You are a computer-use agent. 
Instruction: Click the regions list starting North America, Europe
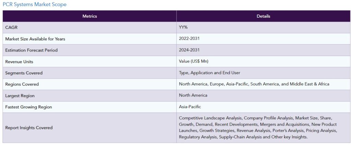pyautogui.click(x=254, y=84)
